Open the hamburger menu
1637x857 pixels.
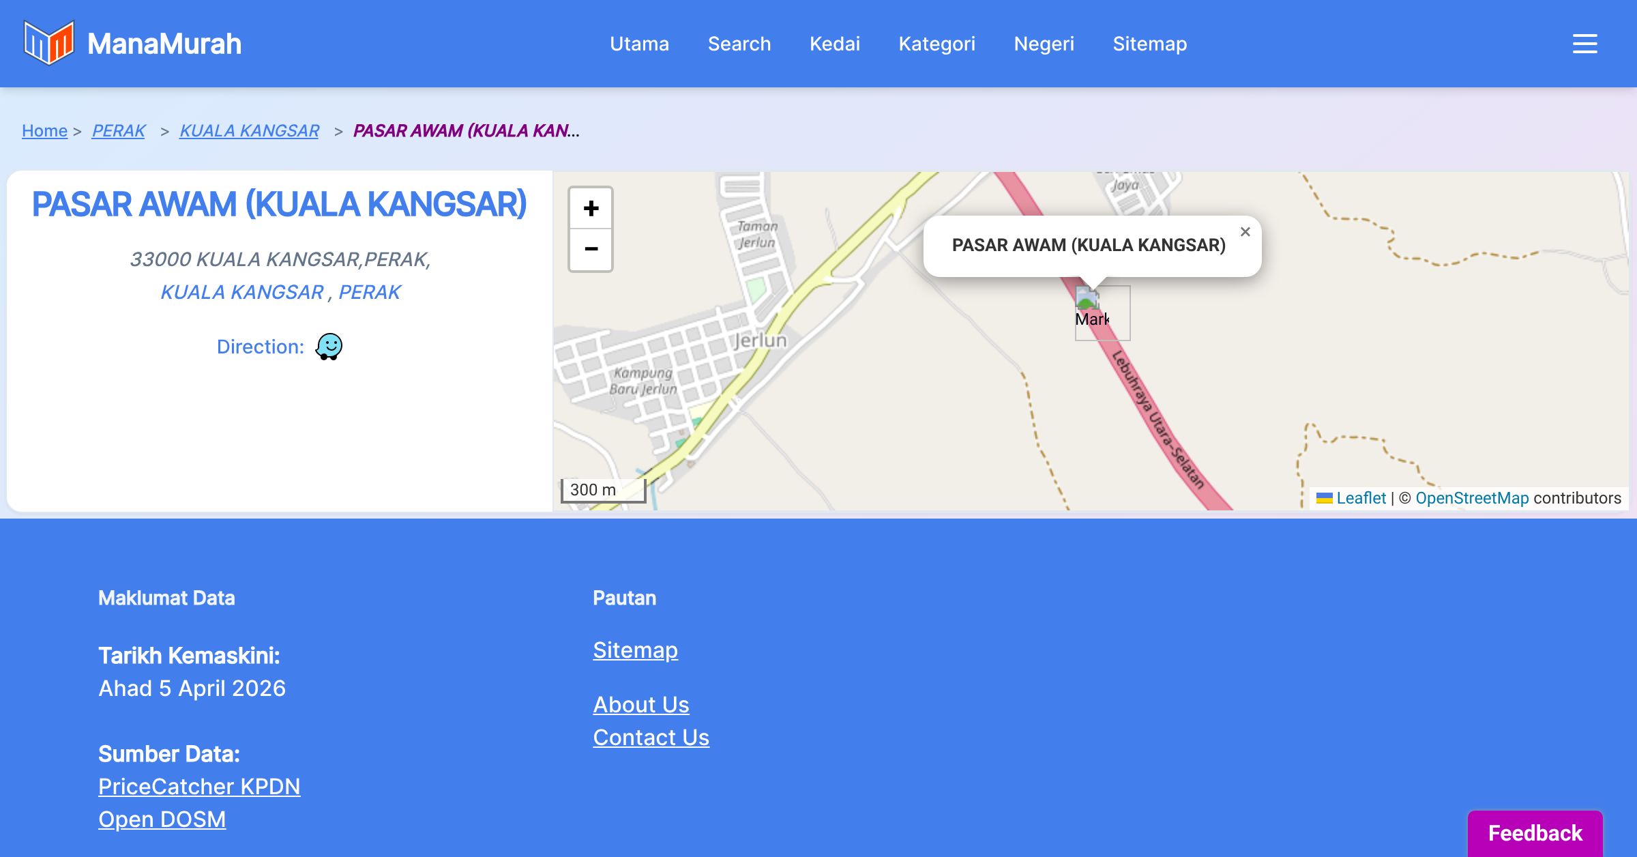coord(1584,44)
